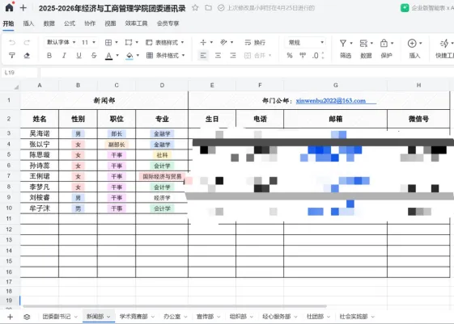Image resolution: width=454 pixels, height=324 pixels.
Task: Click the decimal places .0 icon
Action: coord(316,55)
